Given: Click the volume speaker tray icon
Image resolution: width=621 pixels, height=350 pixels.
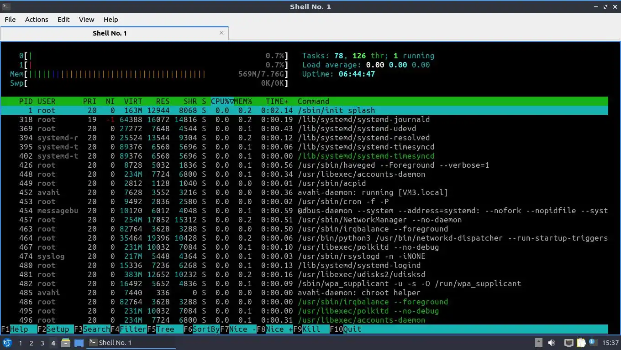Looking at the screenshot, I should [552, 343].
